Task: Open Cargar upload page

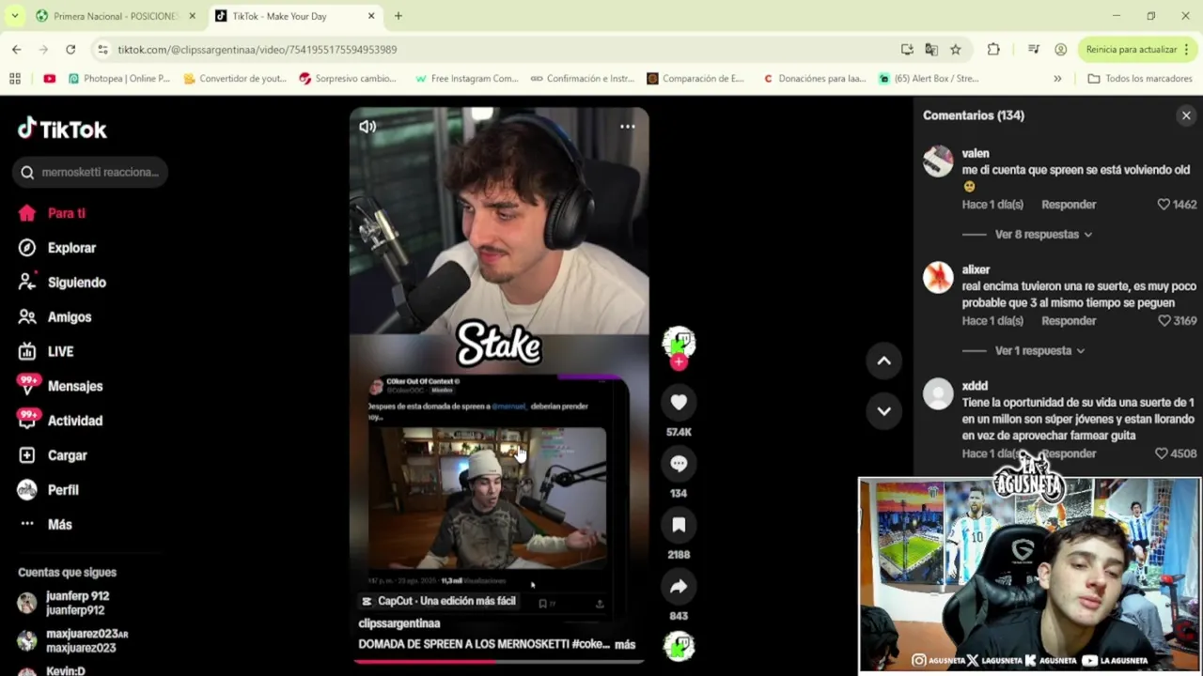Action: pos(54,455)
